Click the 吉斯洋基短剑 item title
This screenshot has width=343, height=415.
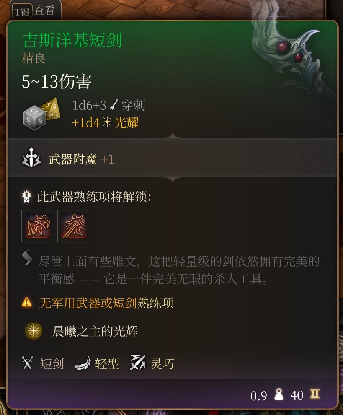click(72, 40)
